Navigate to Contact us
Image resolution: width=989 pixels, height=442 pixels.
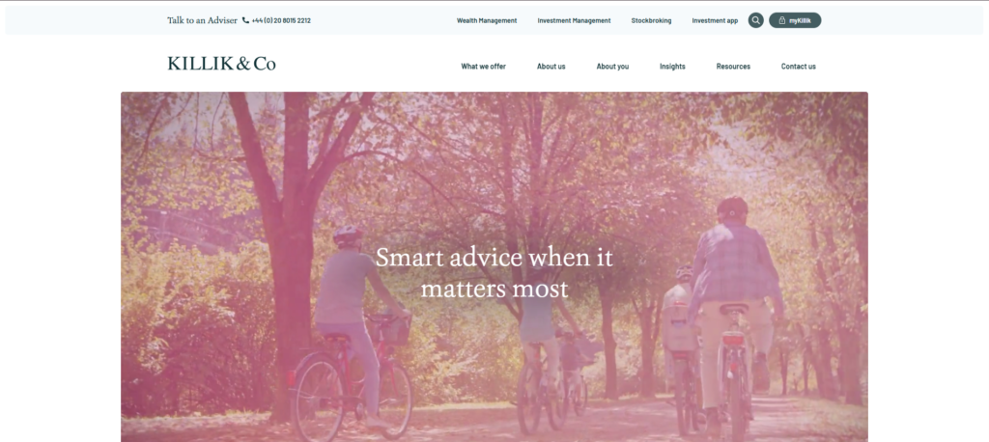(x=799, y=67)
